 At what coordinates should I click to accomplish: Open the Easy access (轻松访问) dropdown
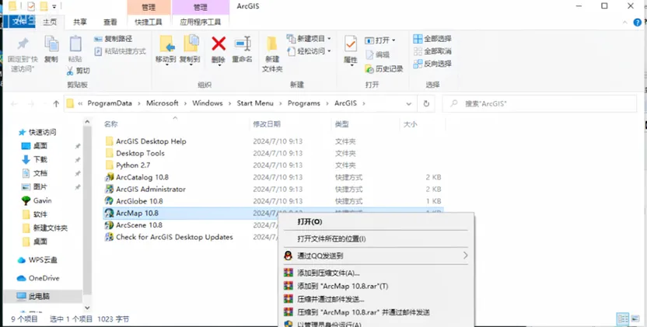[309, 51]
